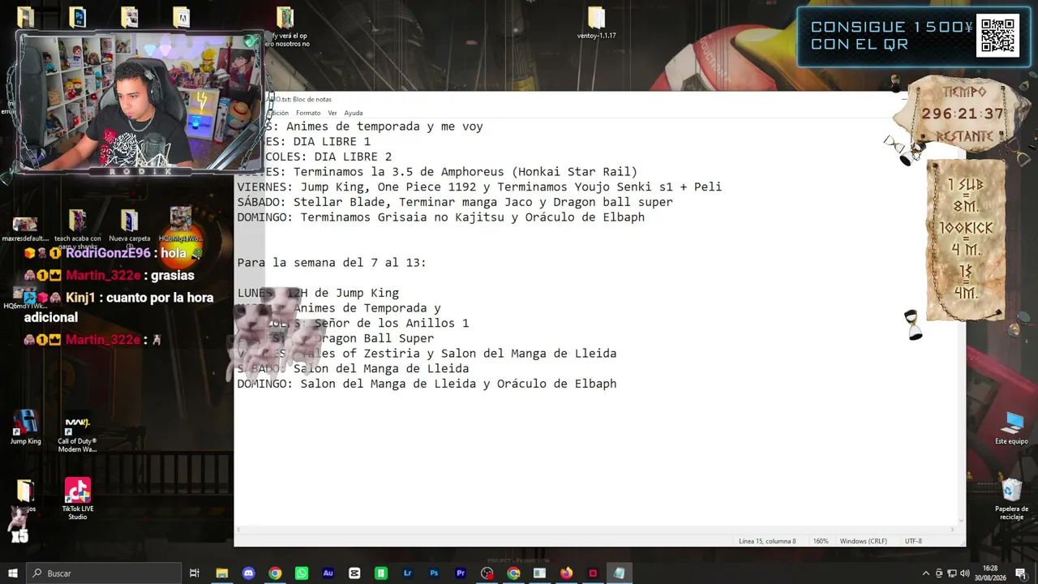Switch to the Notepad taskbar icon
1038x584 pixels.
[620, 573]
